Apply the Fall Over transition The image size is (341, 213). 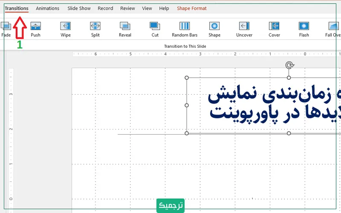click(333, 29)
